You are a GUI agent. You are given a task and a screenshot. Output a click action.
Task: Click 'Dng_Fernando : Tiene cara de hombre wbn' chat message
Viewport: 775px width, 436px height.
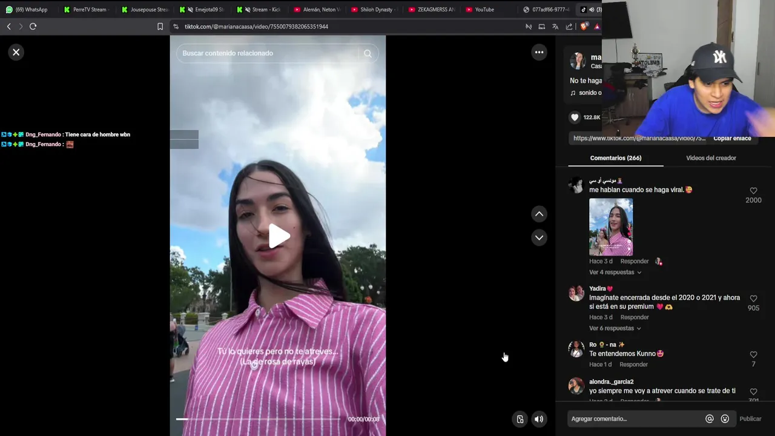click(65, 134)
